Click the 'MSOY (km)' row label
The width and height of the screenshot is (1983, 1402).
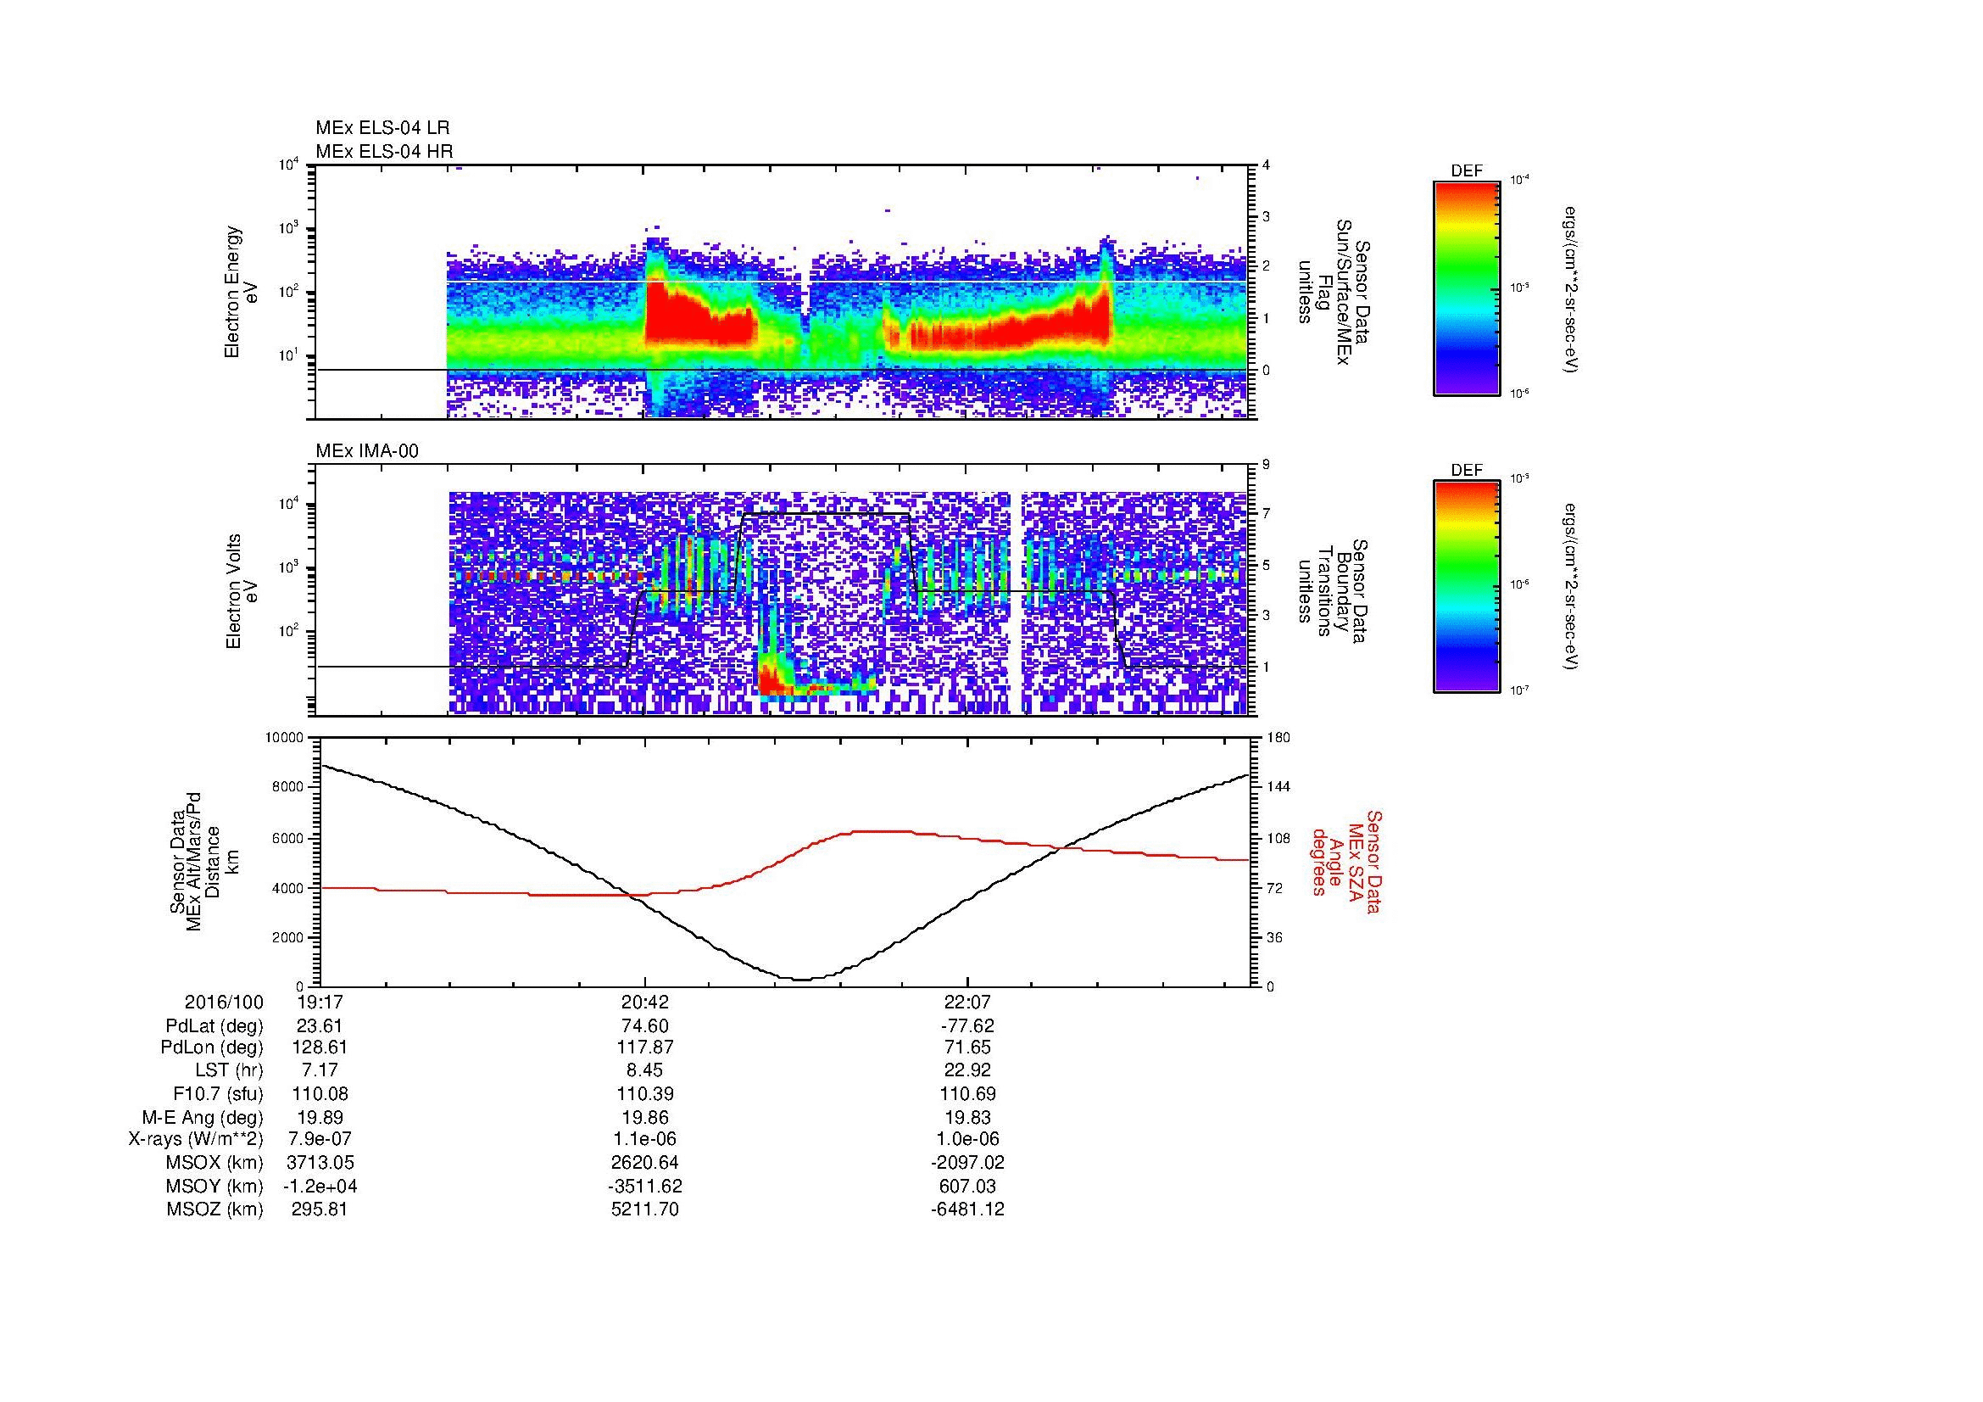[x=215, y=1187]
